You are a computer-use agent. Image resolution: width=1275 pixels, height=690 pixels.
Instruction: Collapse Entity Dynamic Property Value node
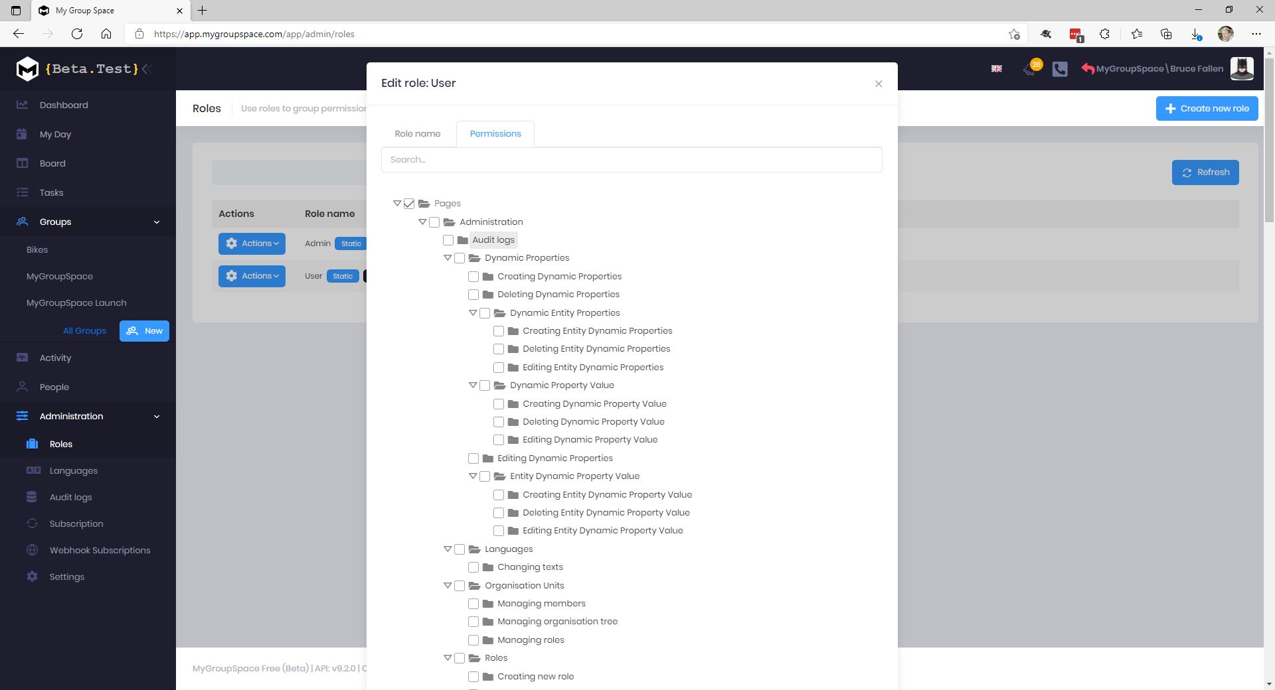[x=473, y=476]
